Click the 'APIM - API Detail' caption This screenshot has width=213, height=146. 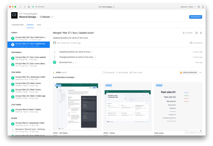[x=60, y=133]
